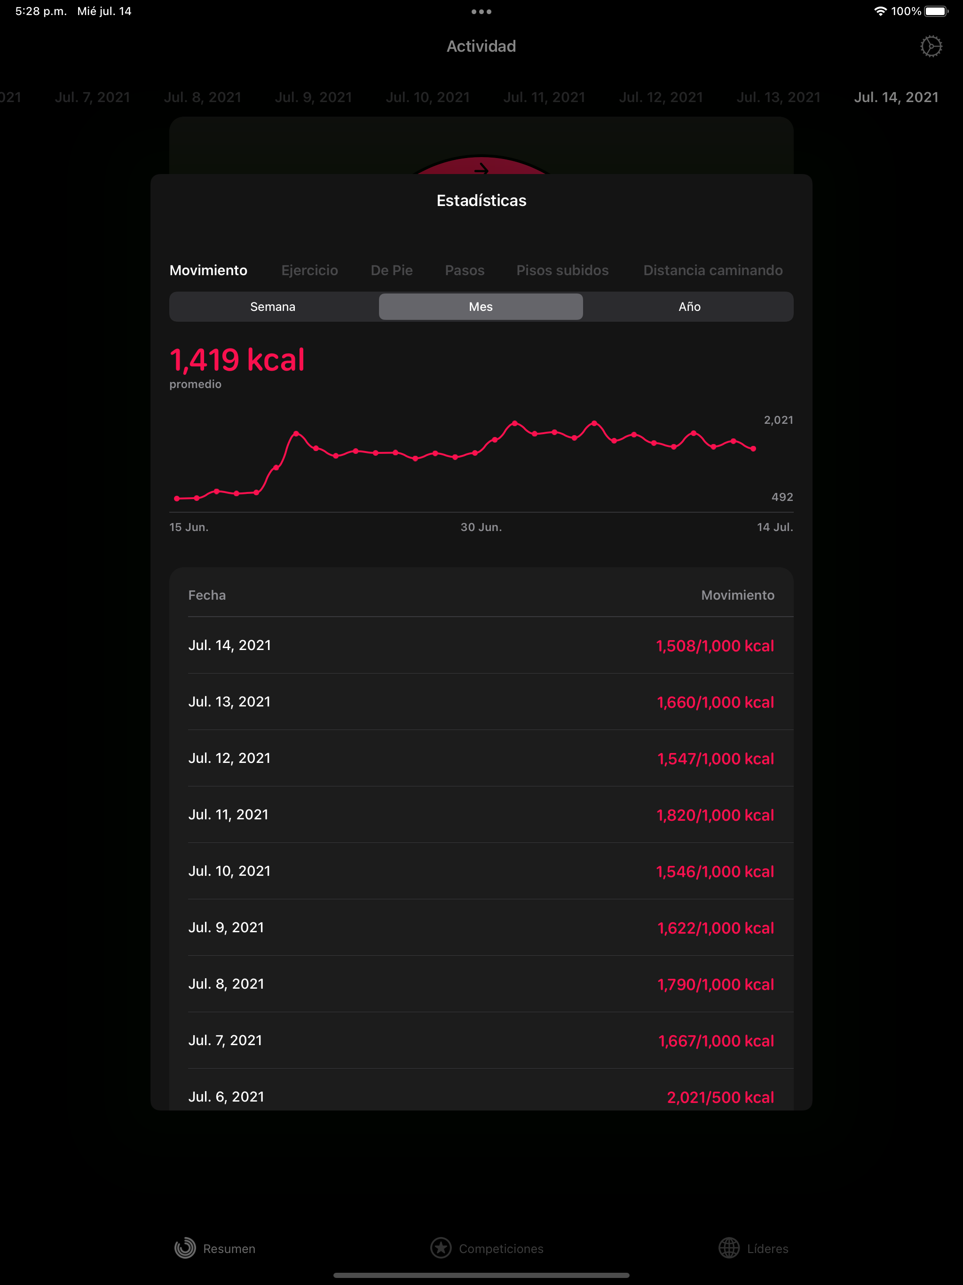Tap the 1,667/1,000 kcal value
Viewport: 963px width, 1285px height.
click(x=716, y=1040)
